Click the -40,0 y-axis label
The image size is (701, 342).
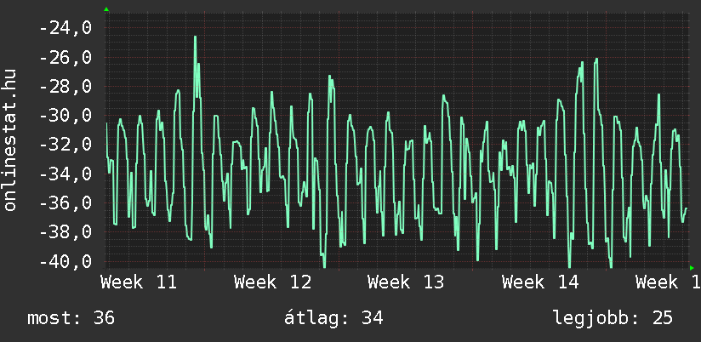66,260
